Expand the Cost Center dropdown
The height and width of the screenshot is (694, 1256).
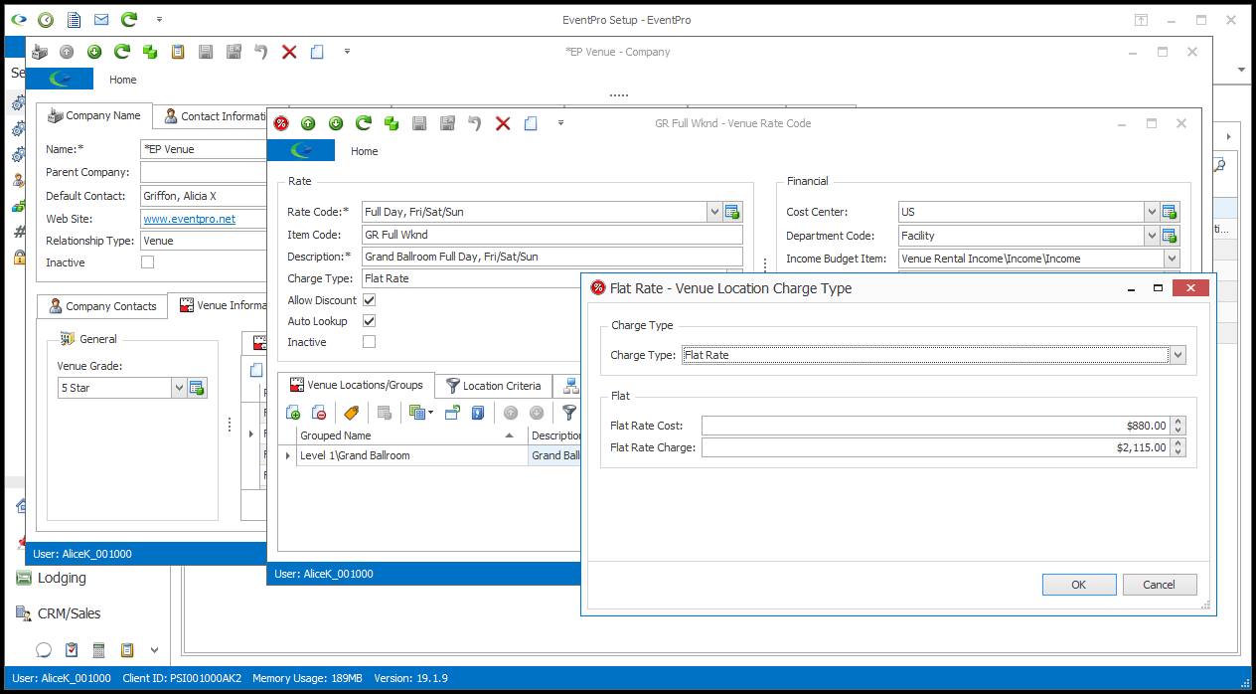[x=1152, y=212]
